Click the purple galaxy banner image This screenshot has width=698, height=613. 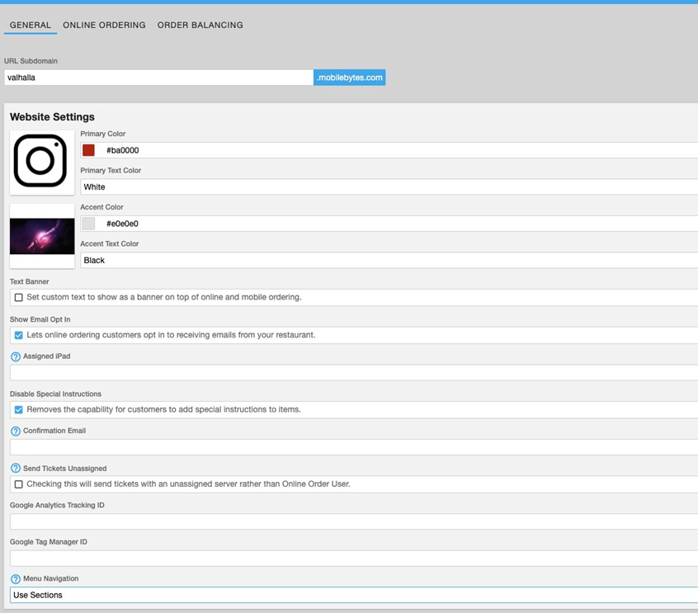42,236
